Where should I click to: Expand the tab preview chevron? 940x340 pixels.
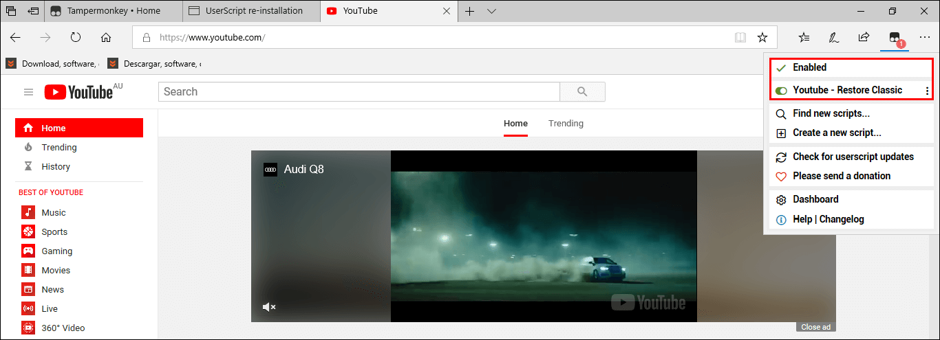click(491, 11)
